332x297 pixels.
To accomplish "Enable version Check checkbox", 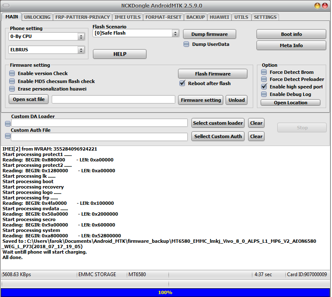I will click(x=12, y=73).
